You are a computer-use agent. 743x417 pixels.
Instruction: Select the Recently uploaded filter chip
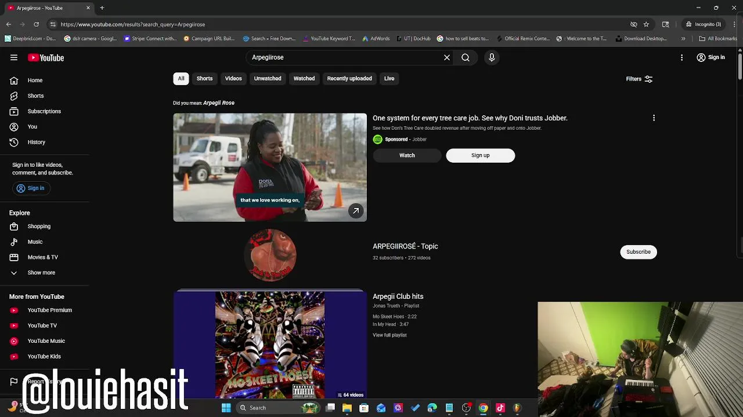(x=349, y=78)
